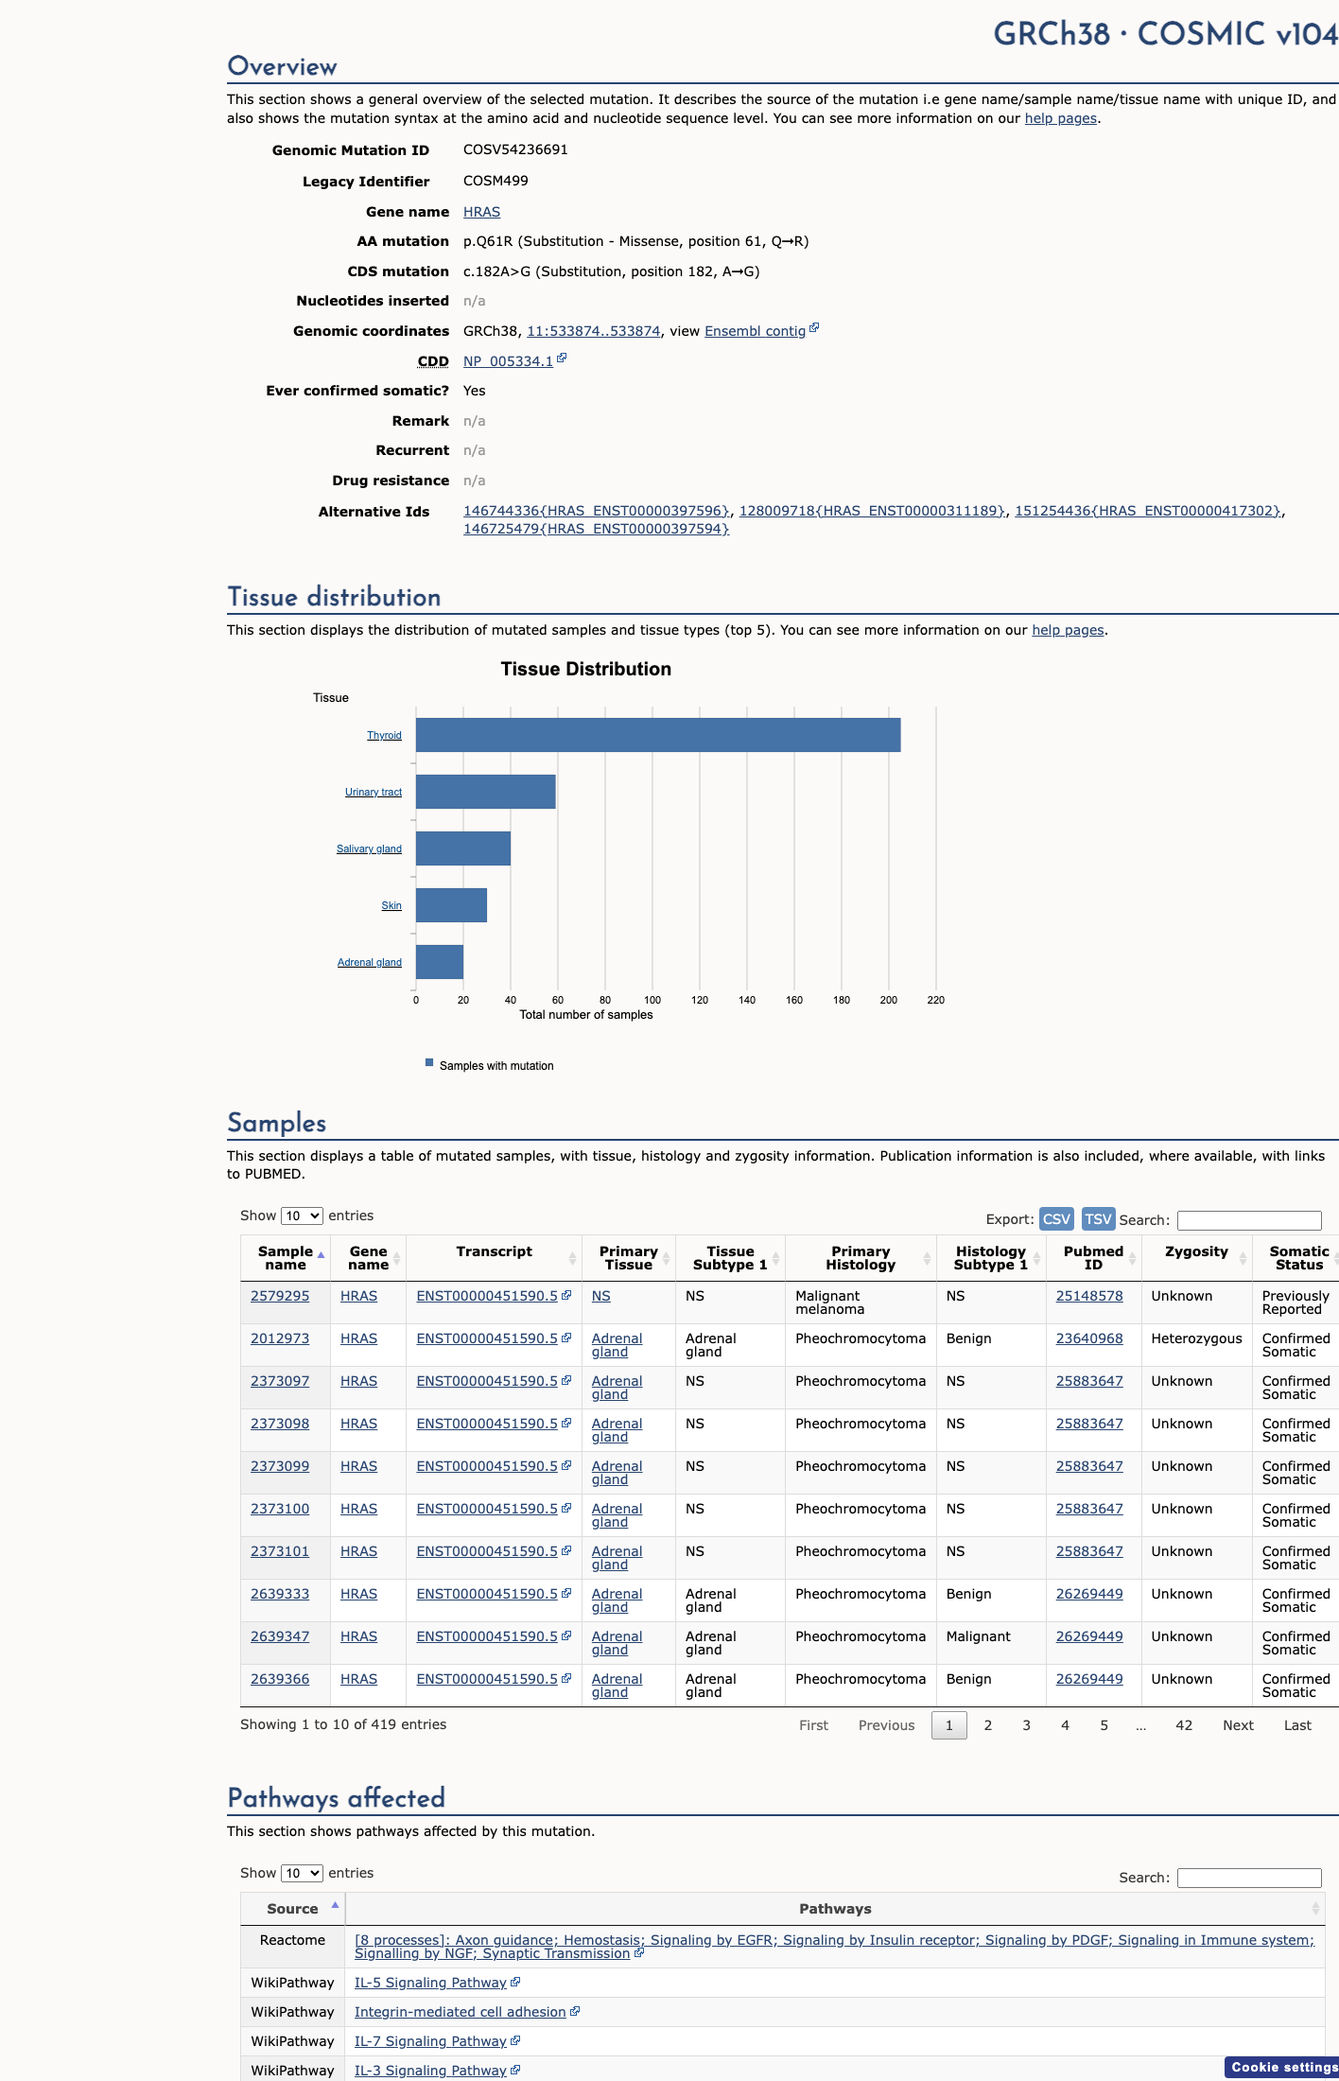Open Pathways table show entries dropdown

(302, 1873)
